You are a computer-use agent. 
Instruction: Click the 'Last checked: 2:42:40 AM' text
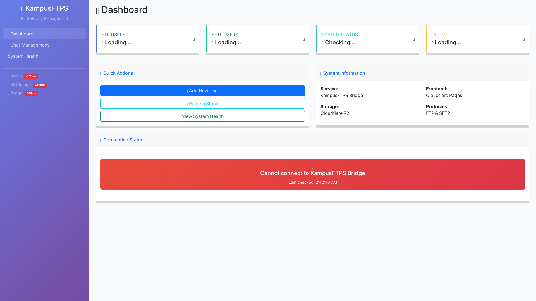[x=313, y=182]
